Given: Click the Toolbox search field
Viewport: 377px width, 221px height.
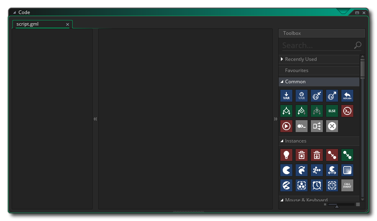Looking at the screenshot, I should click(317, 46).
